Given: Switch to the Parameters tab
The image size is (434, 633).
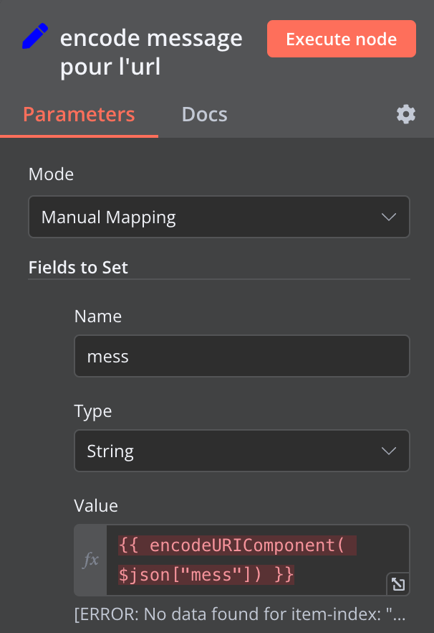Looking at the screenshot, I should (79, 114).
